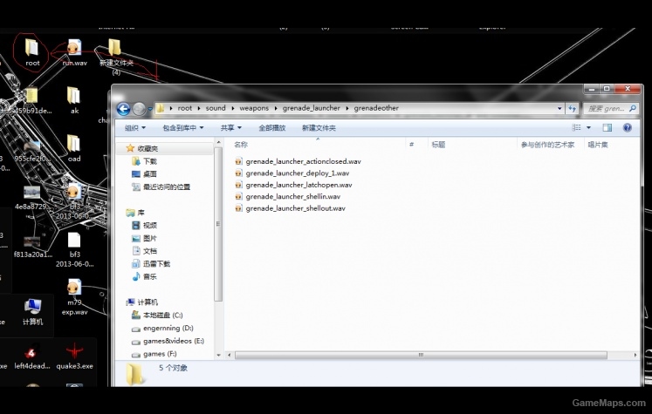
Task: Click the 新建文件夹 toolbar button
Action: click(319, 128)
